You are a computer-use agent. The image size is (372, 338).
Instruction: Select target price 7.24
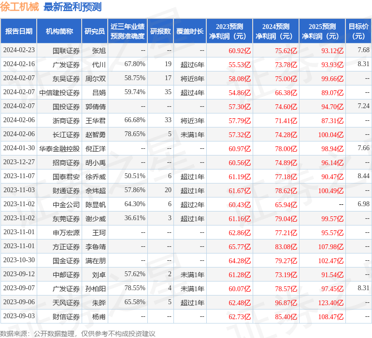click(x=363, y=106)
